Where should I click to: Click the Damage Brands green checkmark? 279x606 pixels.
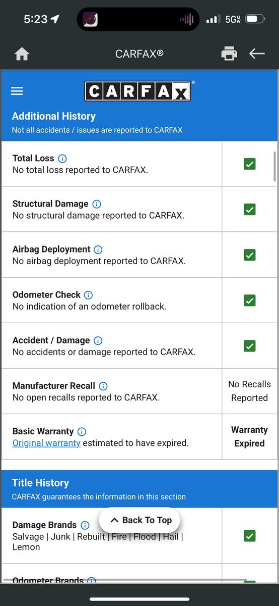coord(249,536)
